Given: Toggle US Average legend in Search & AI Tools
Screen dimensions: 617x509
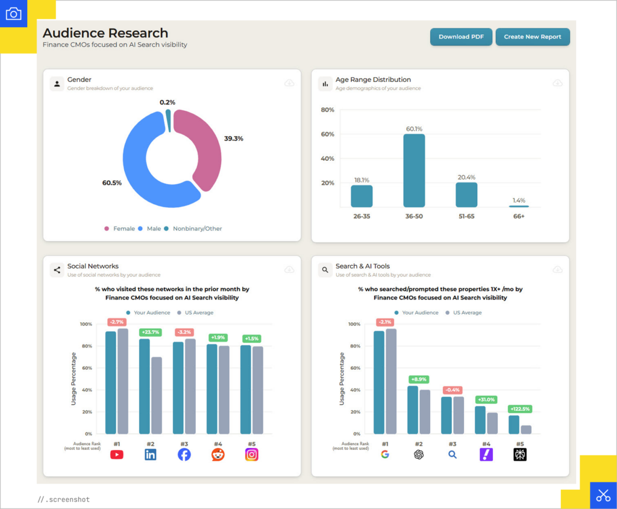Looking at the screenshot, I should [463, 313].
